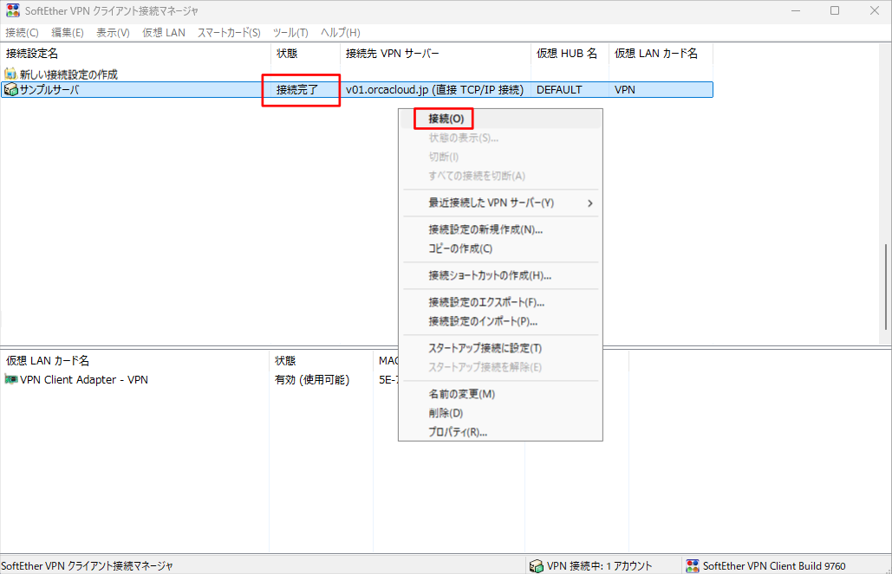
Task: Click the VPN 接続中: 1 アカウント status text
Action: point(599,566)
